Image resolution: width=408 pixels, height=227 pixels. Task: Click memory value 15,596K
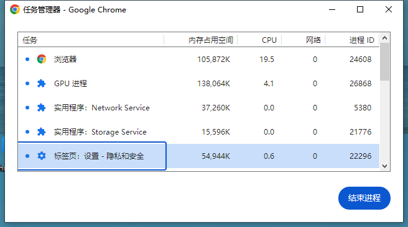[x=216, y=132]
